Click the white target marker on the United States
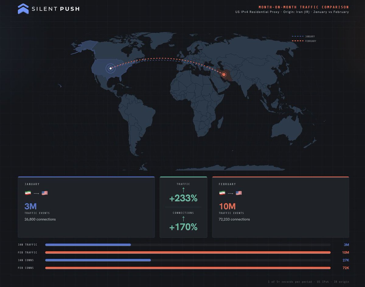Screen dimensions: 365x287 click(110, 68)
